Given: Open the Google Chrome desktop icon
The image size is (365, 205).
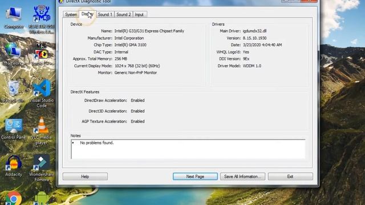Looking at the screenshot, I should pos(14,198).
